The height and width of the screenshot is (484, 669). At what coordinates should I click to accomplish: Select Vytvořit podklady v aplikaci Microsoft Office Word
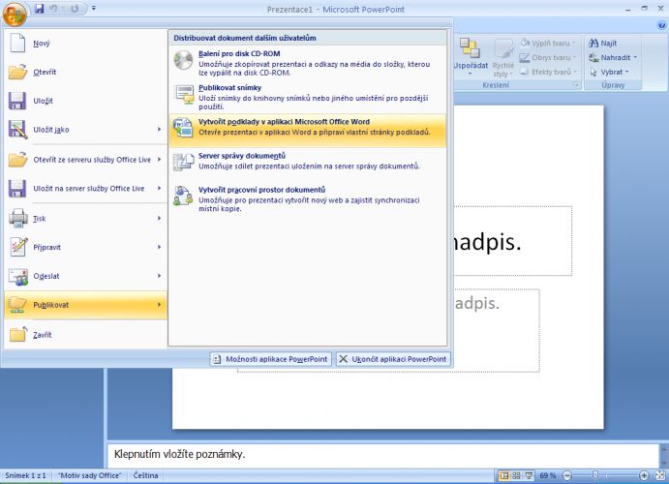tap(308, 131)
